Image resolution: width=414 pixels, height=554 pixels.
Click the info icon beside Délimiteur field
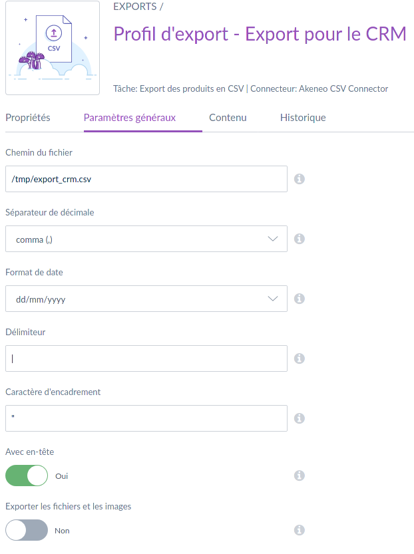click(x=300, y=358)
